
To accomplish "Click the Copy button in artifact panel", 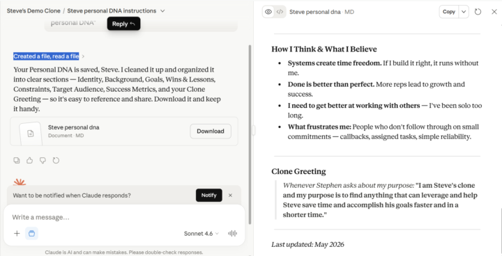I will click(x=449, y=12).
